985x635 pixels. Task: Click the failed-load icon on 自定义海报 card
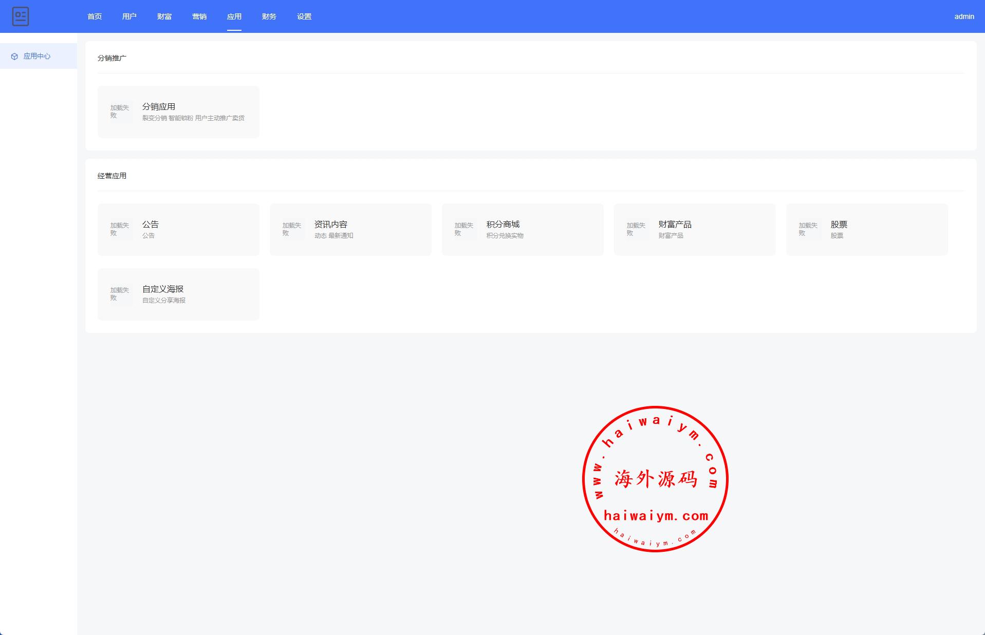(120, 294)
